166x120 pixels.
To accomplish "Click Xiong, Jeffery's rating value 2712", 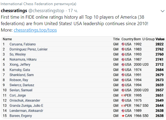I will [x=160, y=65].
